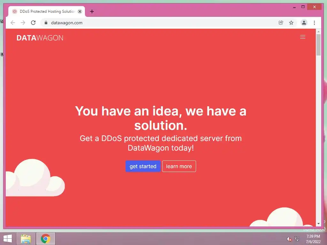Share this page using the share icon

click(x=281, y=23)
